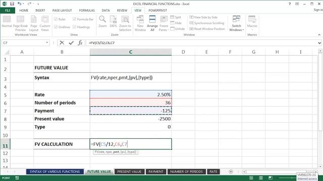Click vertical scrollbar up arrow

pyautogui.click(x=320, y=51)
